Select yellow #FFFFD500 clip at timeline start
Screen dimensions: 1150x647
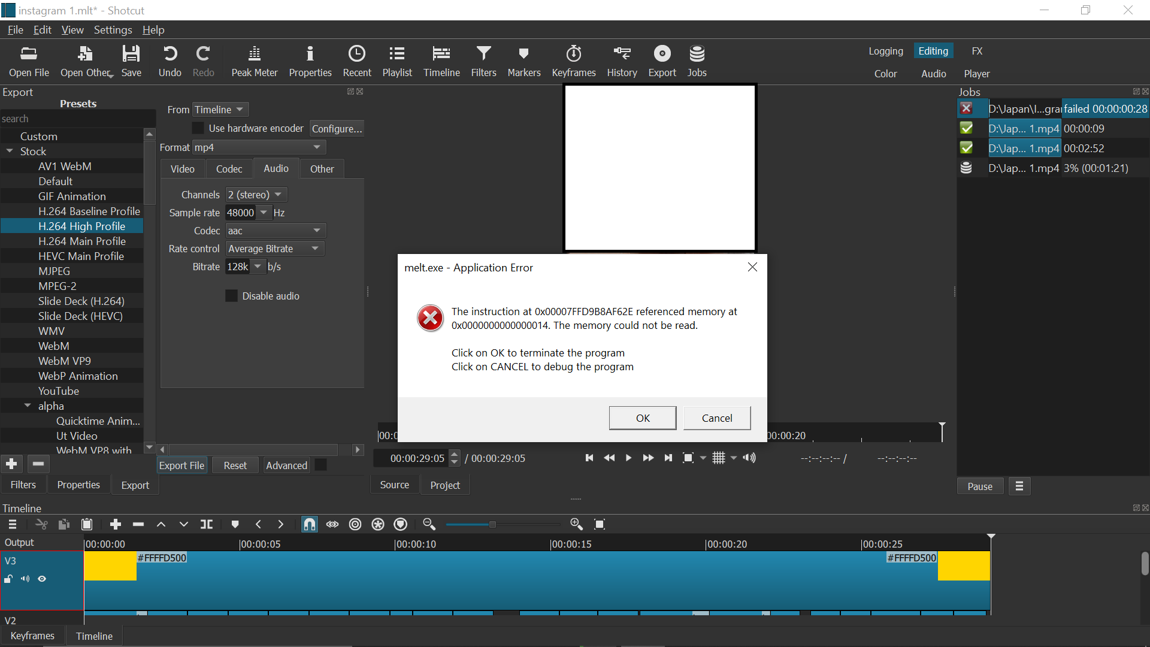[x=110, y=566]
